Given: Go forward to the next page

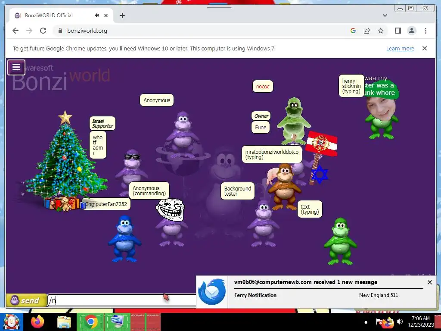Looking at the screenshot, I should click(29, 31).
